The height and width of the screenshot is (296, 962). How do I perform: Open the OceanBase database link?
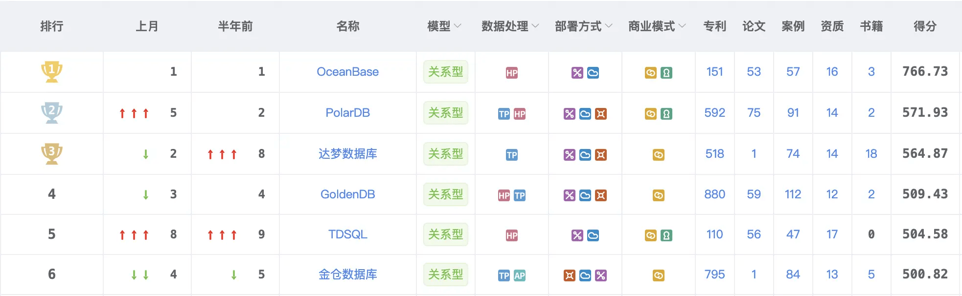347,72
